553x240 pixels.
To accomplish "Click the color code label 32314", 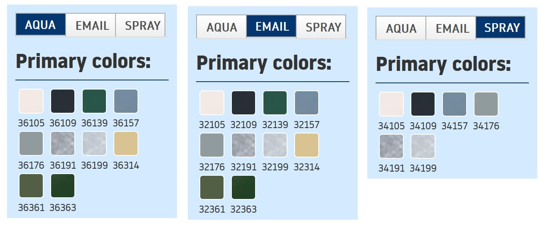I will pos(307,167).
